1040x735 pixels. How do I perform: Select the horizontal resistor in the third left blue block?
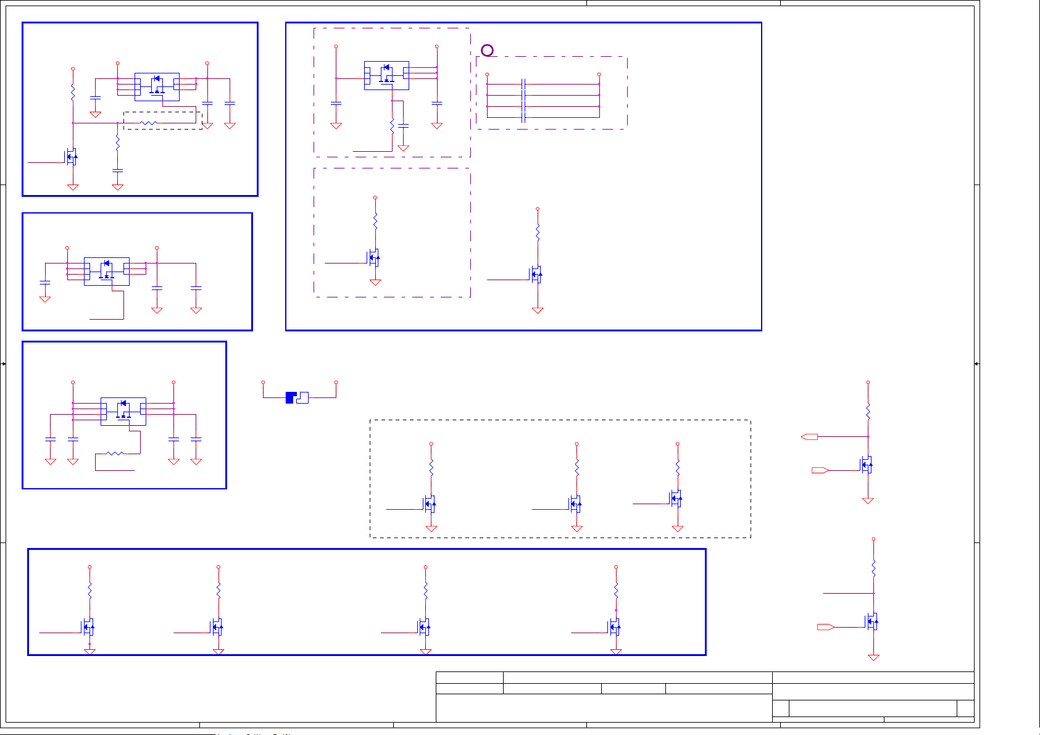coord(115,454)
